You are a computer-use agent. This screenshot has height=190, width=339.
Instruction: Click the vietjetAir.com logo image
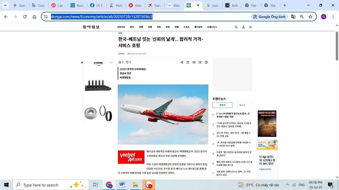[131, 157]
